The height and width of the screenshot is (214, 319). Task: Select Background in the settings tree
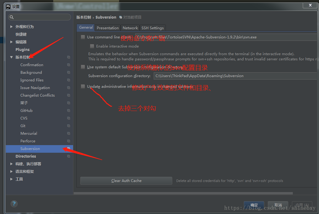tap(31, 72)
